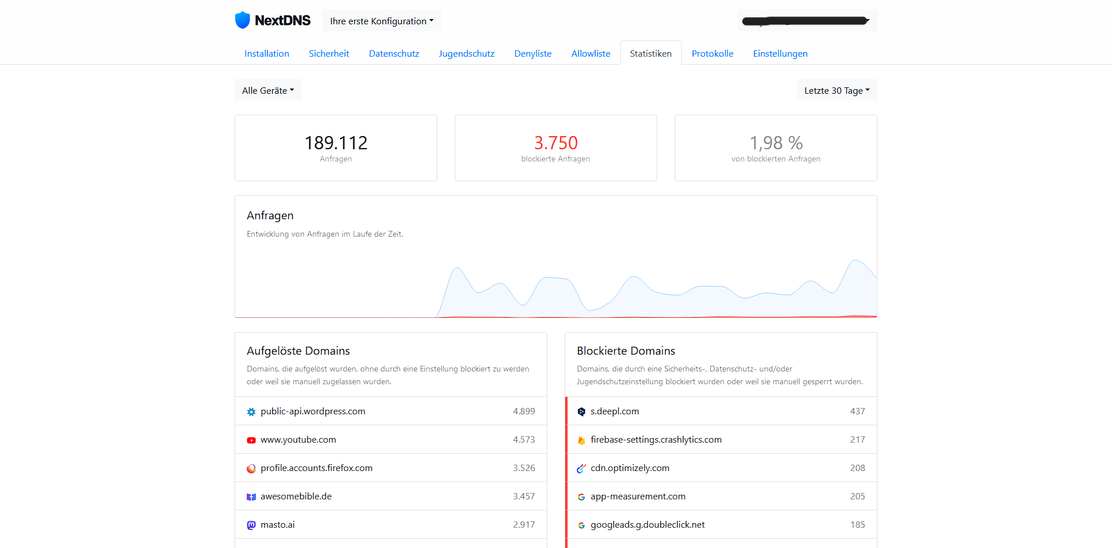Click the 'Blockierte Domains' heading

626,351
